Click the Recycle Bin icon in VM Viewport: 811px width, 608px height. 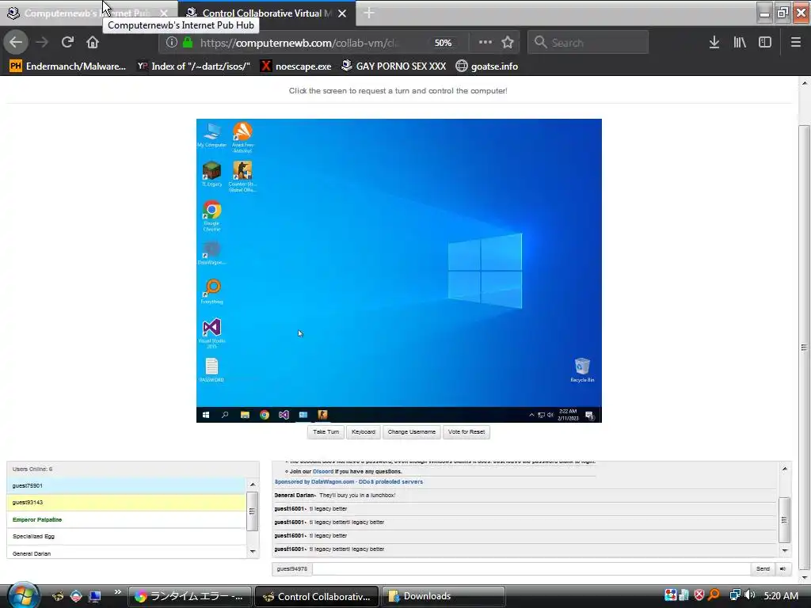point(582,370)
